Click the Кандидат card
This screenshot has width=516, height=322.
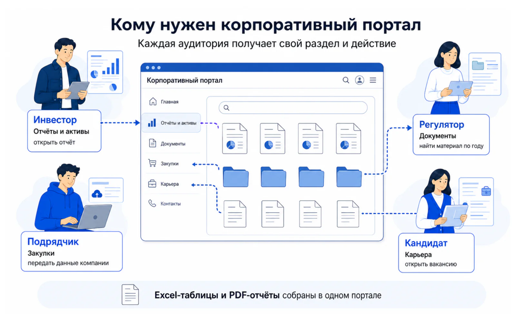436,253
